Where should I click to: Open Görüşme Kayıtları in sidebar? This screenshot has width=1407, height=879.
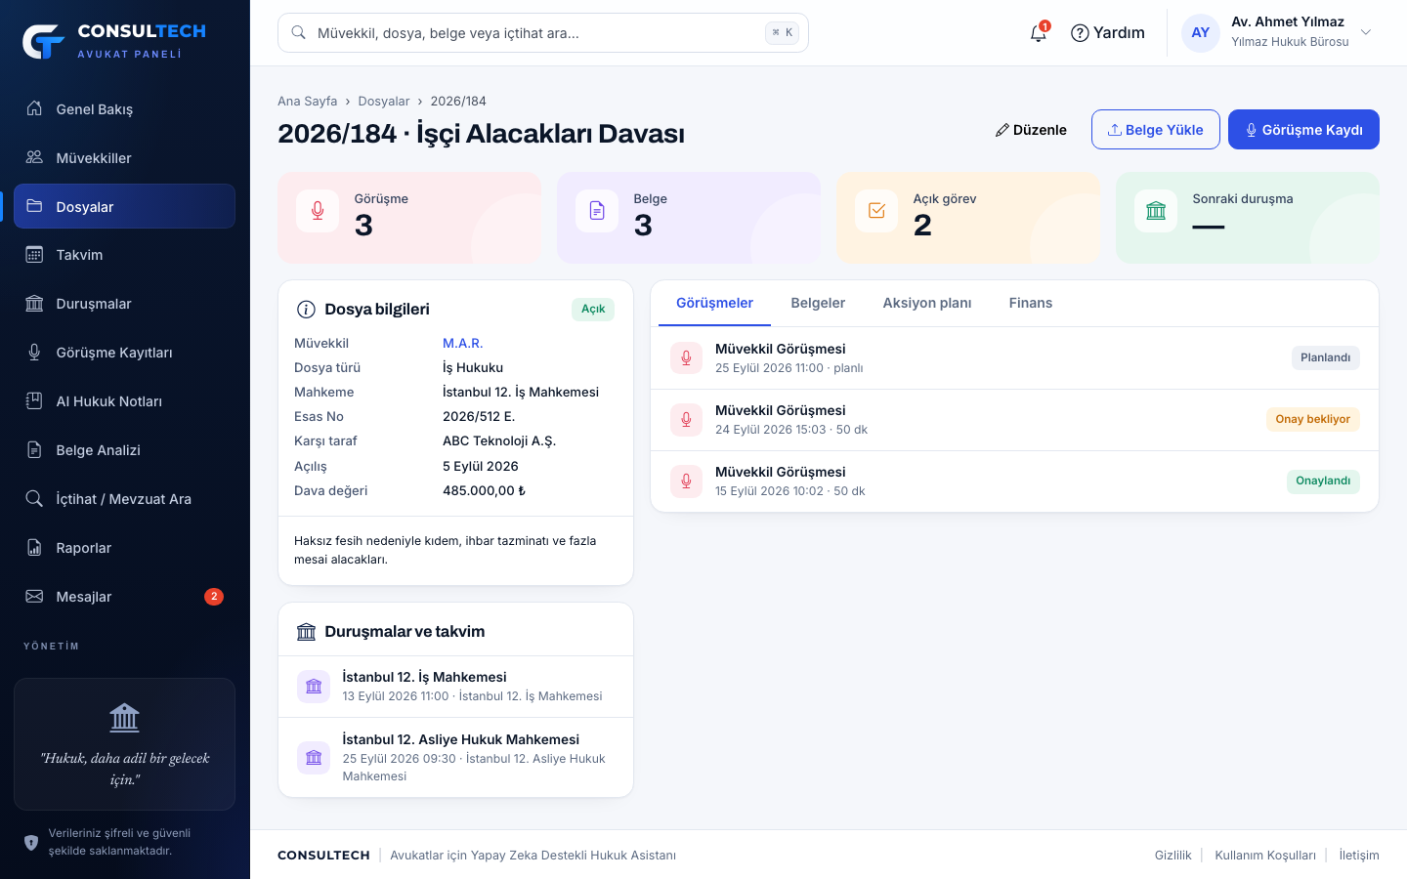click(124, 353)
